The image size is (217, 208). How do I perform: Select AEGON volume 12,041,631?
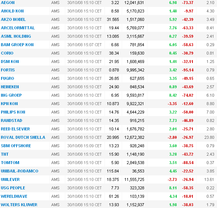coord(134,3)
